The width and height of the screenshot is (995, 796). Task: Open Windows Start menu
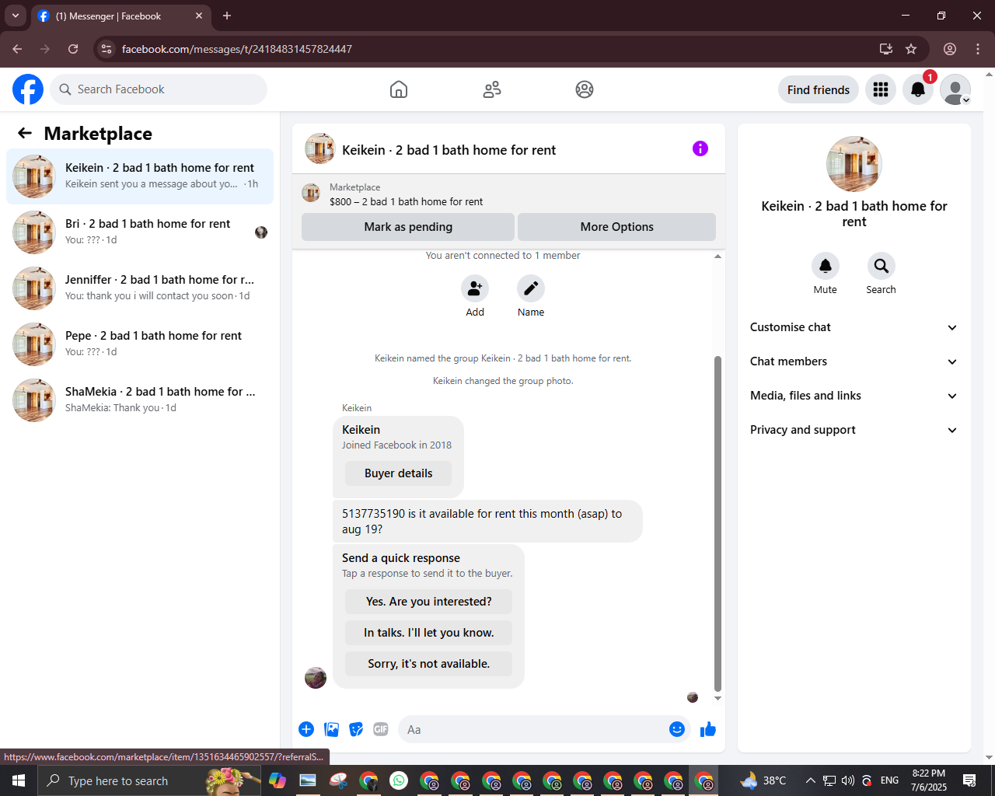point(19,780)
